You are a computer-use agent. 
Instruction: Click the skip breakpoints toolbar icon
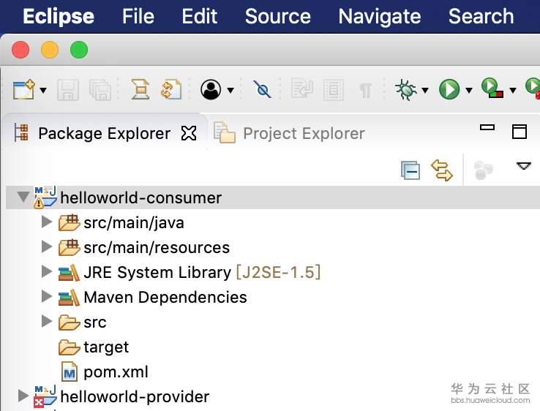point(261,90)
